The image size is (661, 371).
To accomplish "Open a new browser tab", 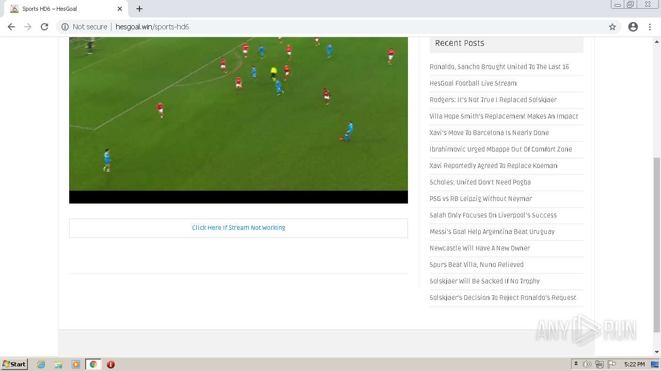I will tap(139, 9).
